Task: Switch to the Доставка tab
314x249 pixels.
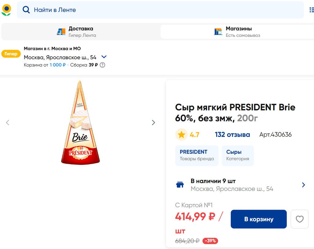Action: click(80, 32)
